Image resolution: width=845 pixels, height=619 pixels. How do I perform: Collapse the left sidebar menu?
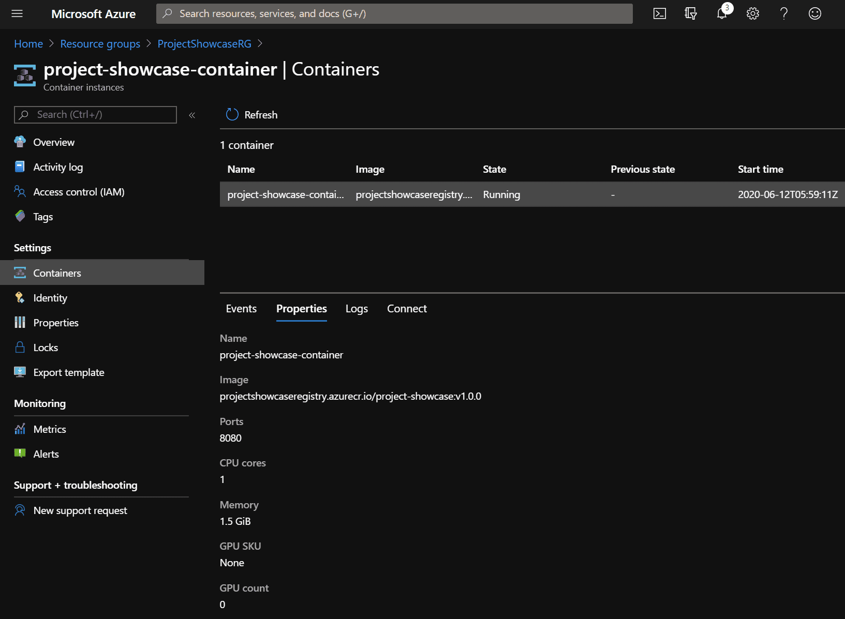coord(192,115)
